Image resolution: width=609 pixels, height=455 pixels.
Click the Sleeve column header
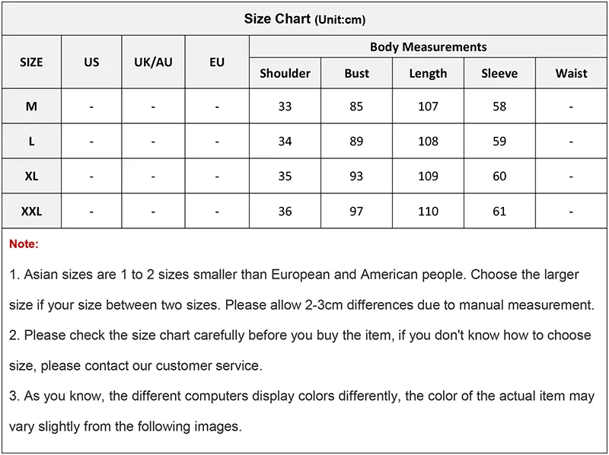pyautogui.click(x=499, y=73)
